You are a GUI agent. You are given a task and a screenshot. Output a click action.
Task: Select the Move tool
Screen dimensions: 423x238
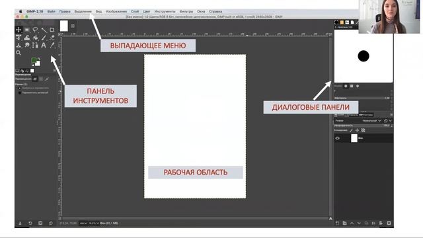click(19, 30)
